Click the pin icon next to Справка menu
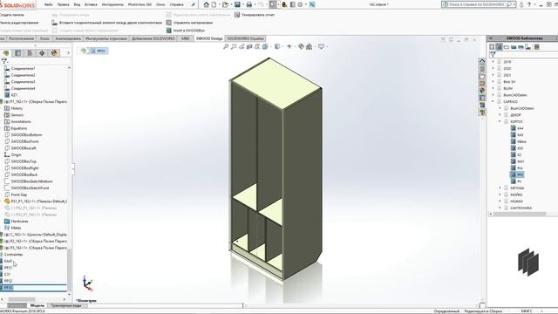This screenshot has height=314, width=558. pos(194,4)
